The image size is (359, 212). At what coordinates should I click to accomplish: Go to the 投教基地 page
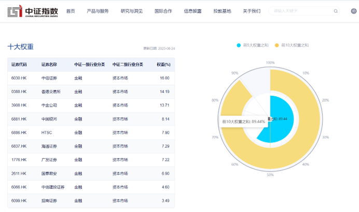click(x=222, y=11)
